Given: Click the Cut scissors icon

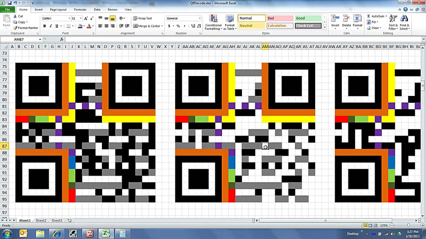Looking at the screenshot, I should coord(15,16).
